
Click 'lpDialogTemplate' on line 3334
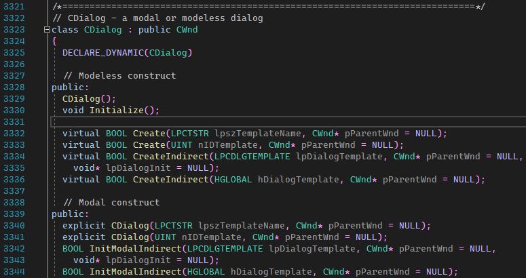point(339,157)
